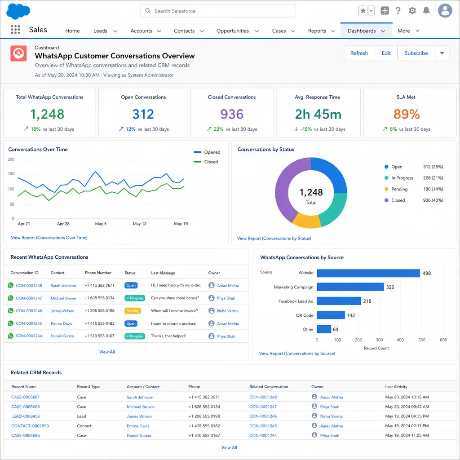460x460 pixels.
Task: Open the Notifications bell icon
Action: [426, 11]
